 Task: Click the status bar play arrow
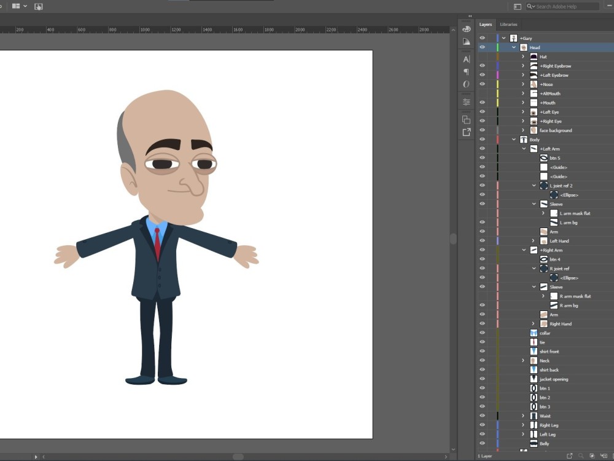[x=36, y=457]
